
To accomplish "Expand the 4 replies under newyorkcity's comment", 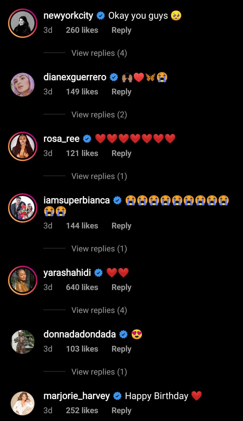I will tap(99, 53).
